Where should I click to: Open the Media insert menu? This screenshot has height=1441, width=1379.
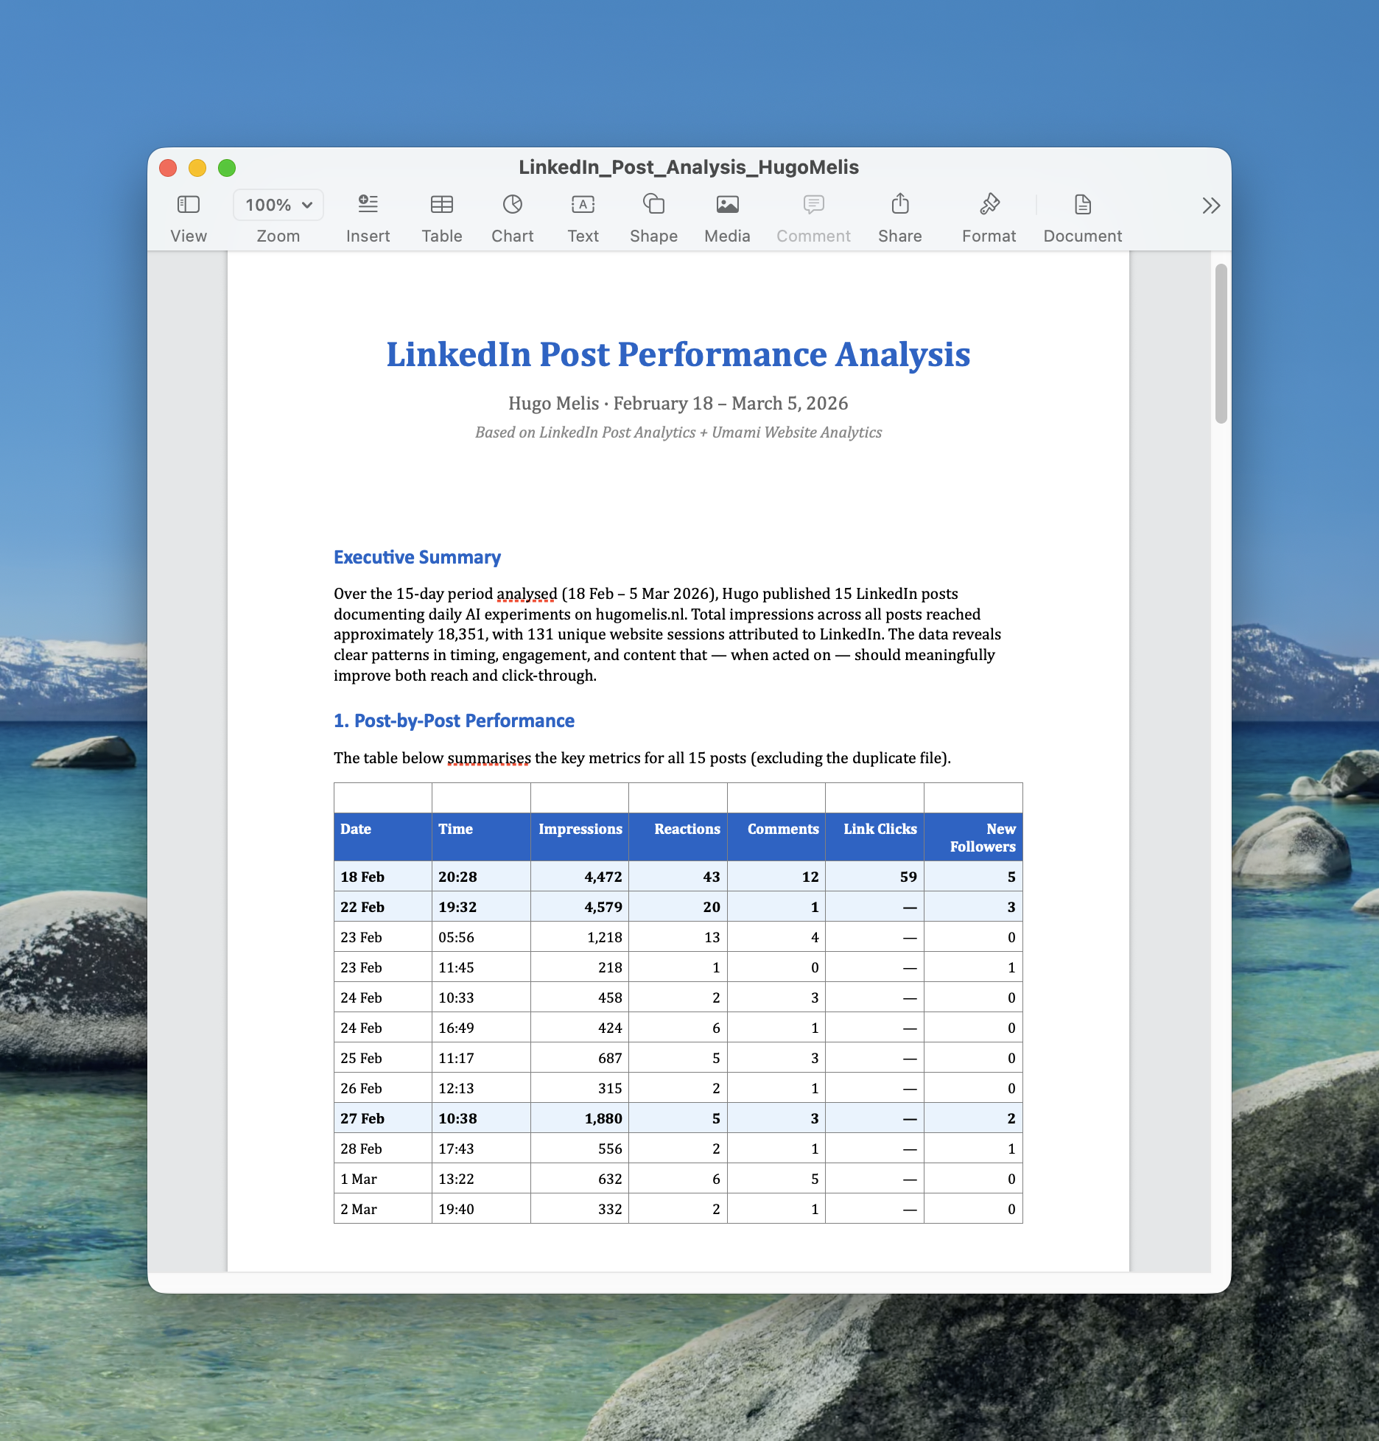pyautogui.click(x=727, y=205)
